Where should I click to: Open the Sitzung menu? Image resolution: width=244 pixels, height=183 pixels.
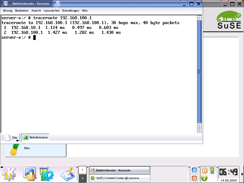7,11
